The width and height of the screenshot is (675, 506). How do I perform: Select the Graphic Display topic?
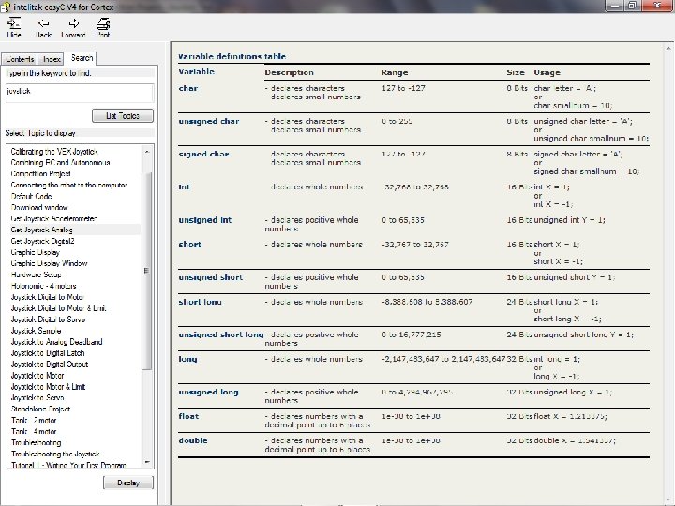tap(36, 252)
